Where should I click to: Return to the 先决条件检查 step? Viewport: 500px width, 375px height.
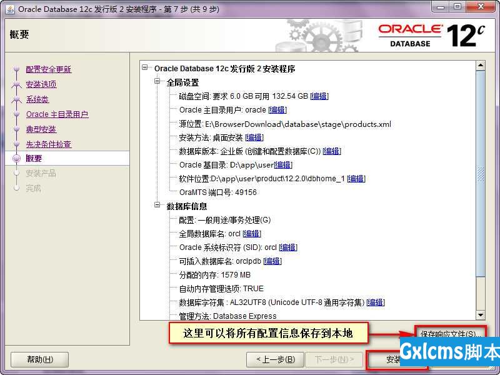[x=49, y=144]
